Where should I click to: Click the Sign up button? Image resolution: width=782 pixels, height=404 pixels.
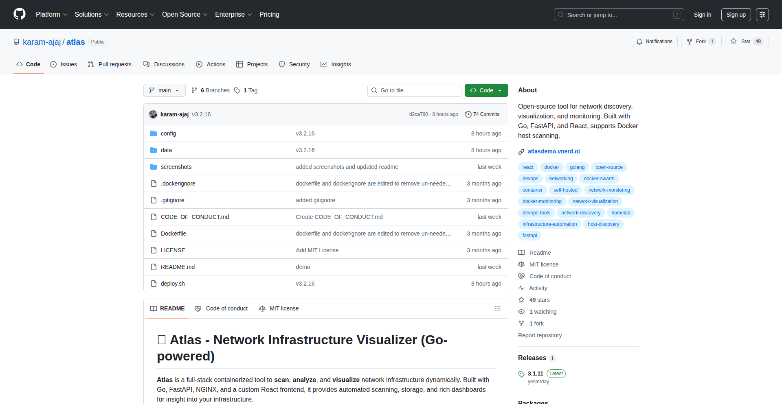pos(736,15)
